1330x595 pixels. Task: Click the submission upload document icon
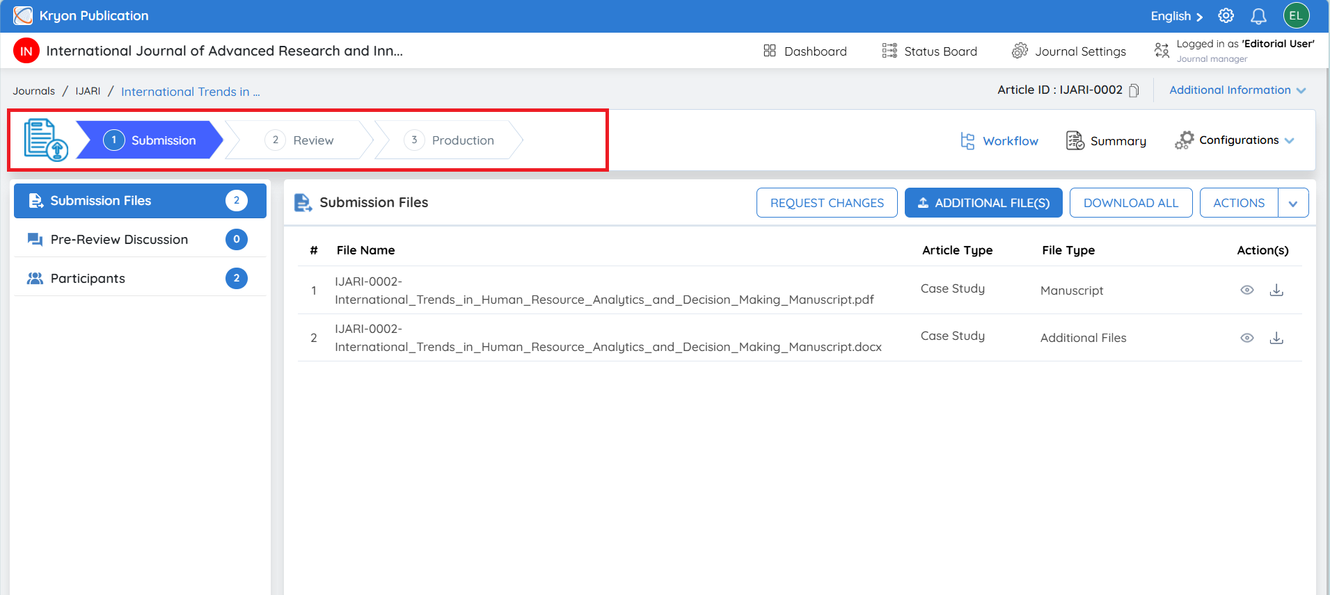pyautogui.click(x=46, y=140)
